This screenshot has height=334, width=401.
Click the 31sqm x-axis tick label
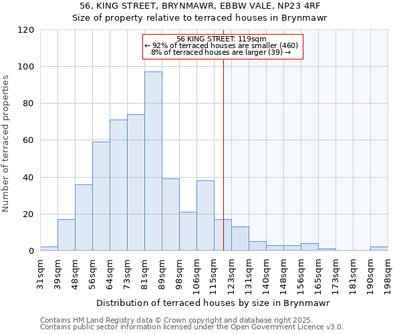[x=40, y=274]
